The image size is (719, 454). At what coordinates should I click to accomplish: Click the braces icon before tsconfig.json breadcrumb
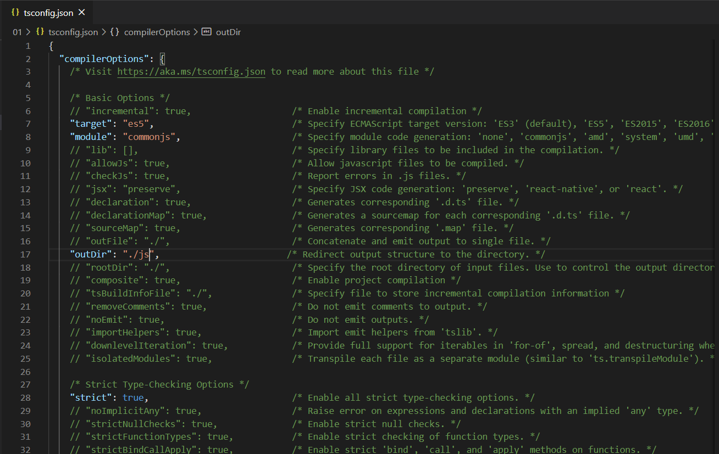point(40,32)
